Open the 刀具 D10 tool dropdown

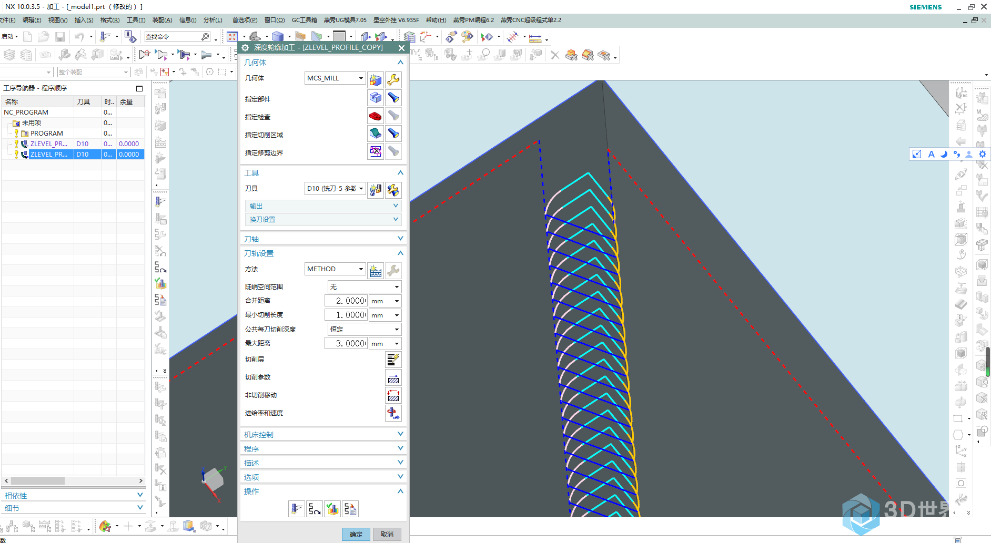coord(335,189)
